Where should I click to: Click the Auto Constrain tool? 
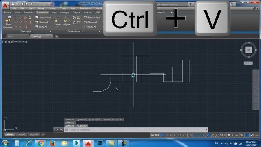[x=8, y=22]
